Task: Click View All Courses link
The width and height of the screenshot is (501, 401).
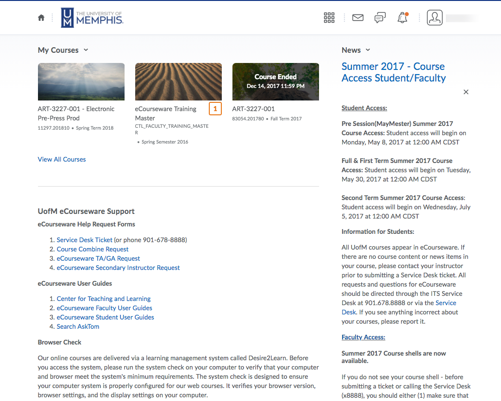Action: click(x=62, y=159)
